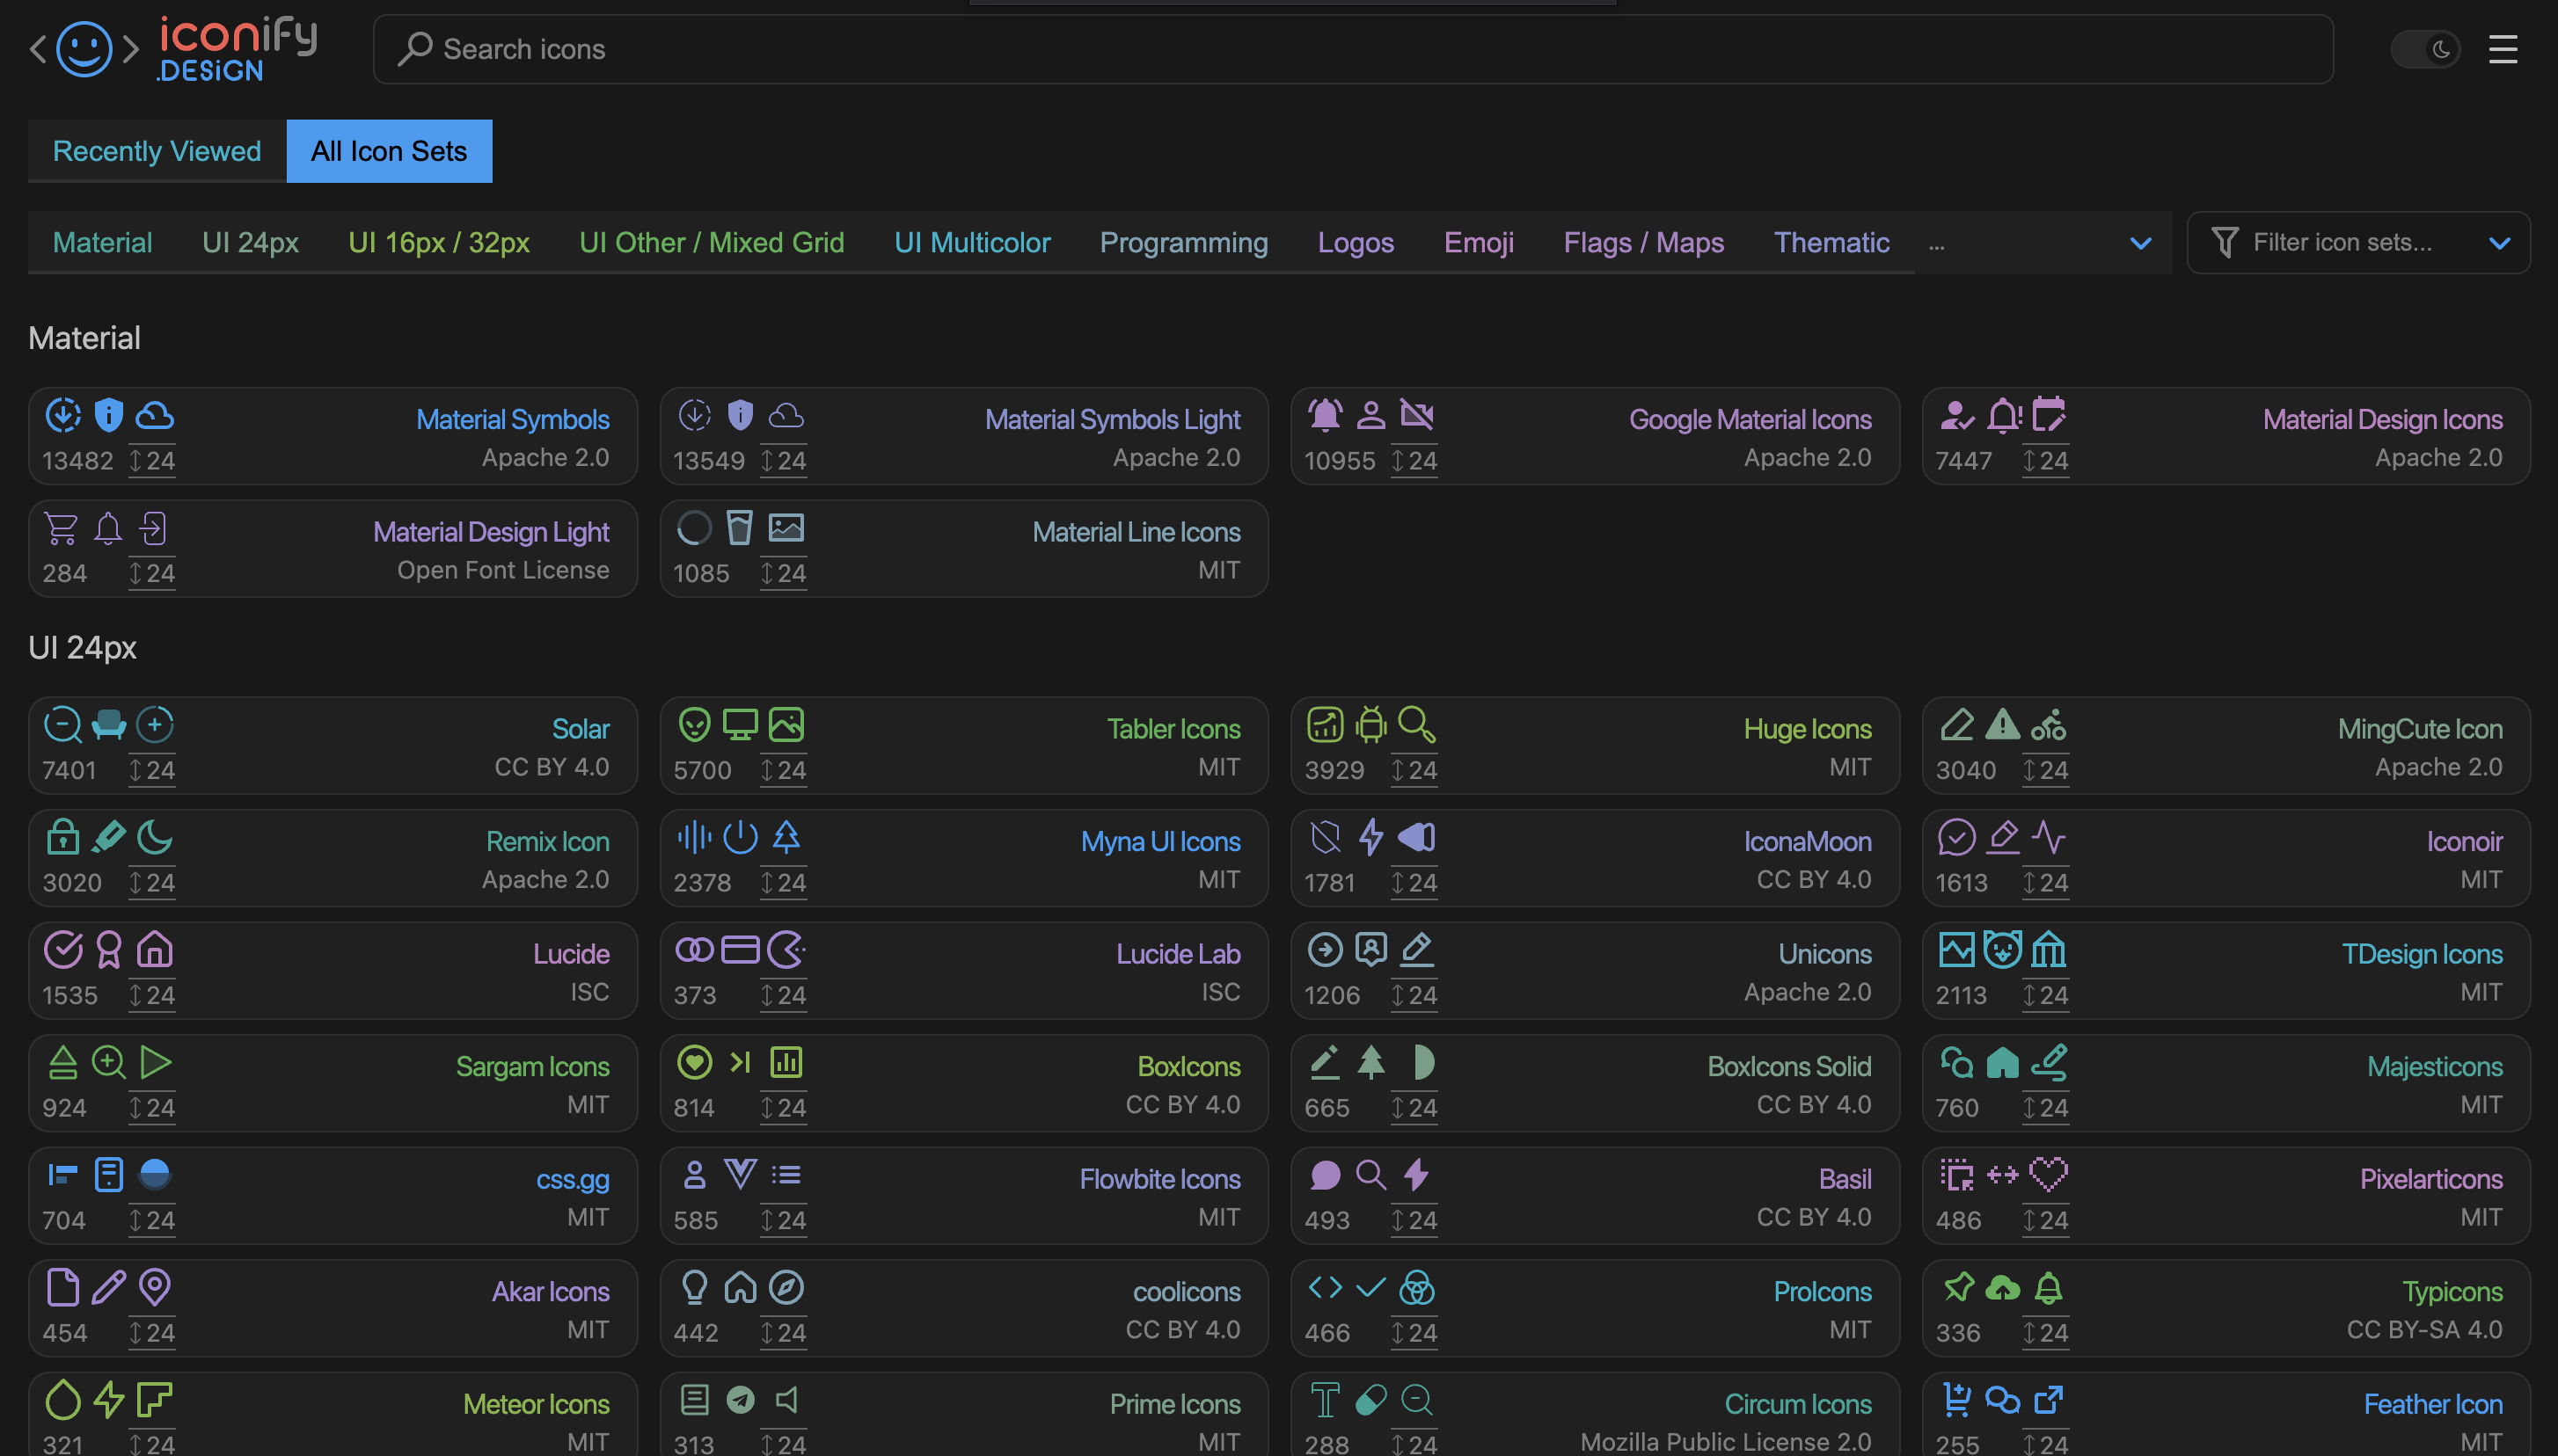
Task: Click the moon icon in Remix Icon card
Action: [x=154, y=838]
